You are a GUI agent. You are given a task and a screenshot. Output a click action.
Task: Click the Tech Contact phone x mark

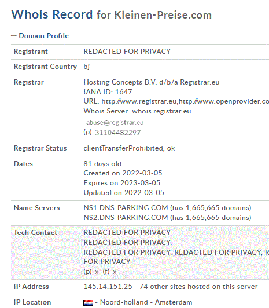click(x=97, y=272)
